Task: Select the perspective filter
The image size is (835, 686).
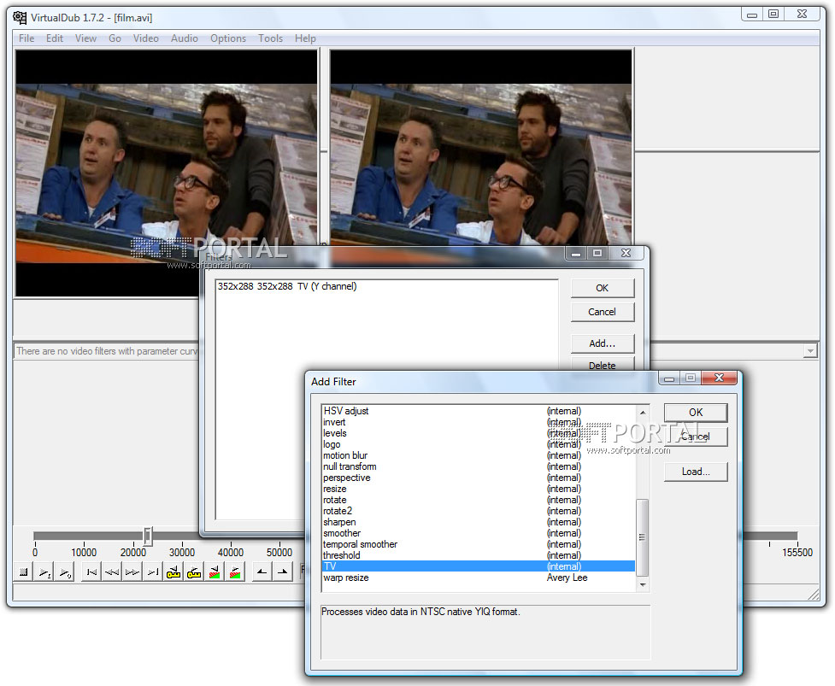Action: pos(479,478)
